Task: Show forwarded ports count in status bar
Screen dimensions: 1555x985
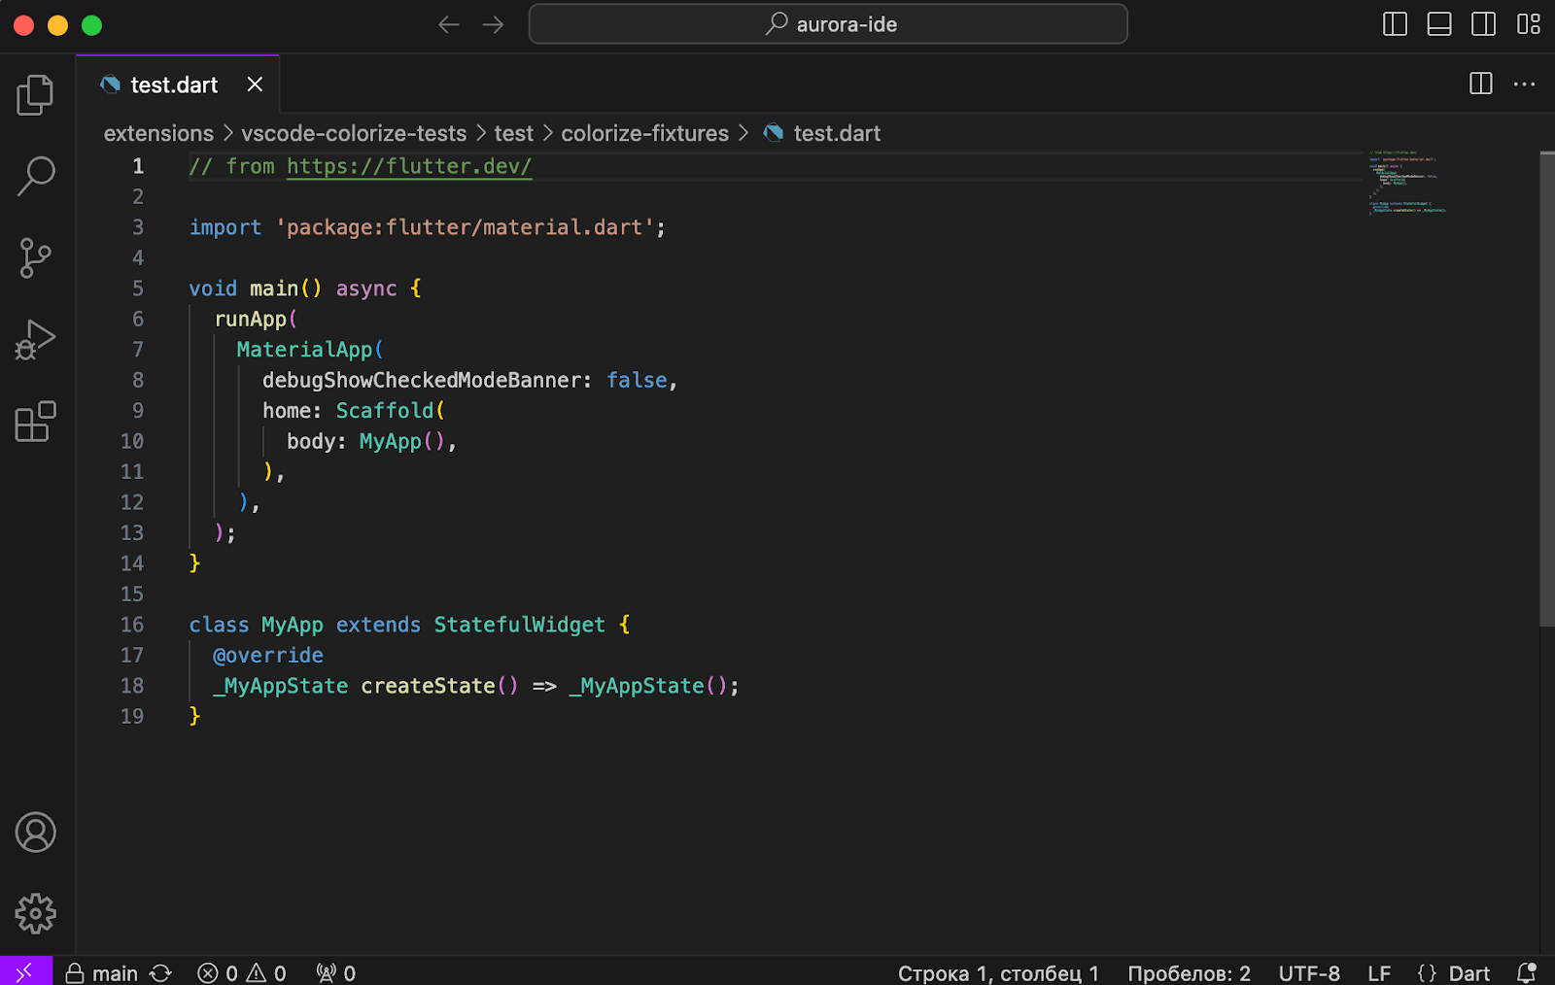Action: [336, 972]
